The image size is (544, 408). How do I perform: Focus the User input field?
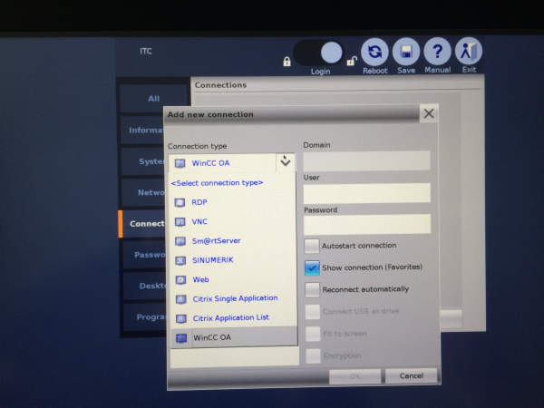point(367,193)
